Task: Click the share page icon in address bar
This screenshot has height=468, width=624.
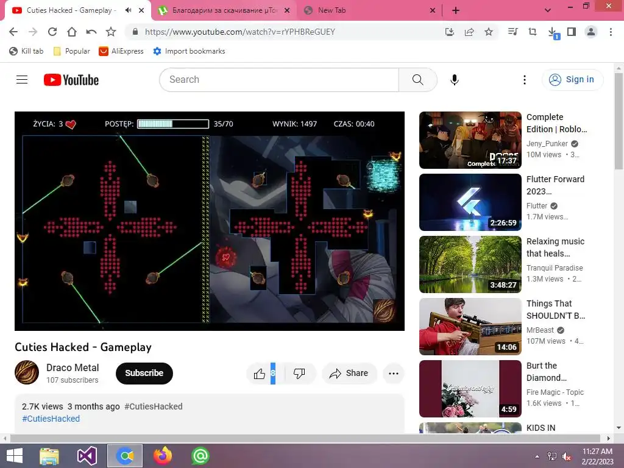Action: pyautogui.click(x=469, y=32)
